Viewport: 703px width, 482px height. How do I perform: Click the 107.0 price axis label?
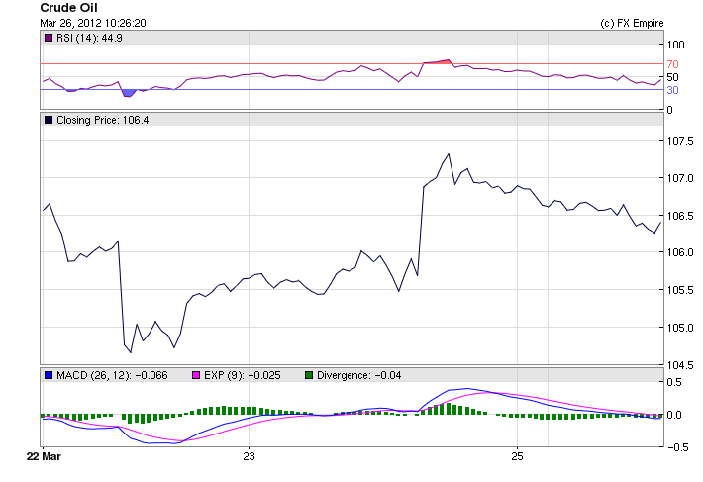point(680,178)
